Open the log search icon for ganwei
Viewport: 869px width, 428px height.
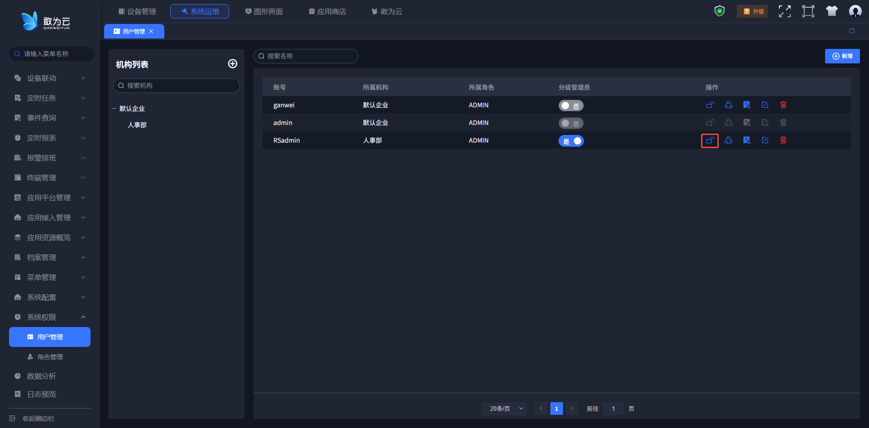pyautogui.click(x=747, y=105)
